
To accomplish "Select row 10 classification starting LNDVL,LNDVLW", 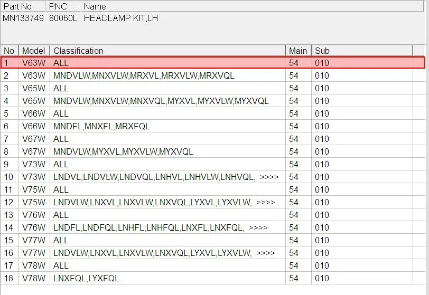I will (x=154, y=177).
